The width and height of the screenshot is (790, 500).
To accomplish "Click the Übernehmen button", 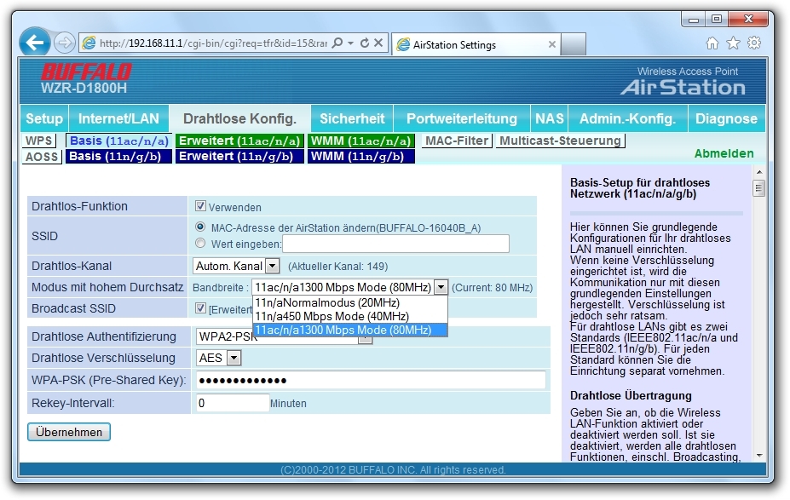I will (69, 432).
